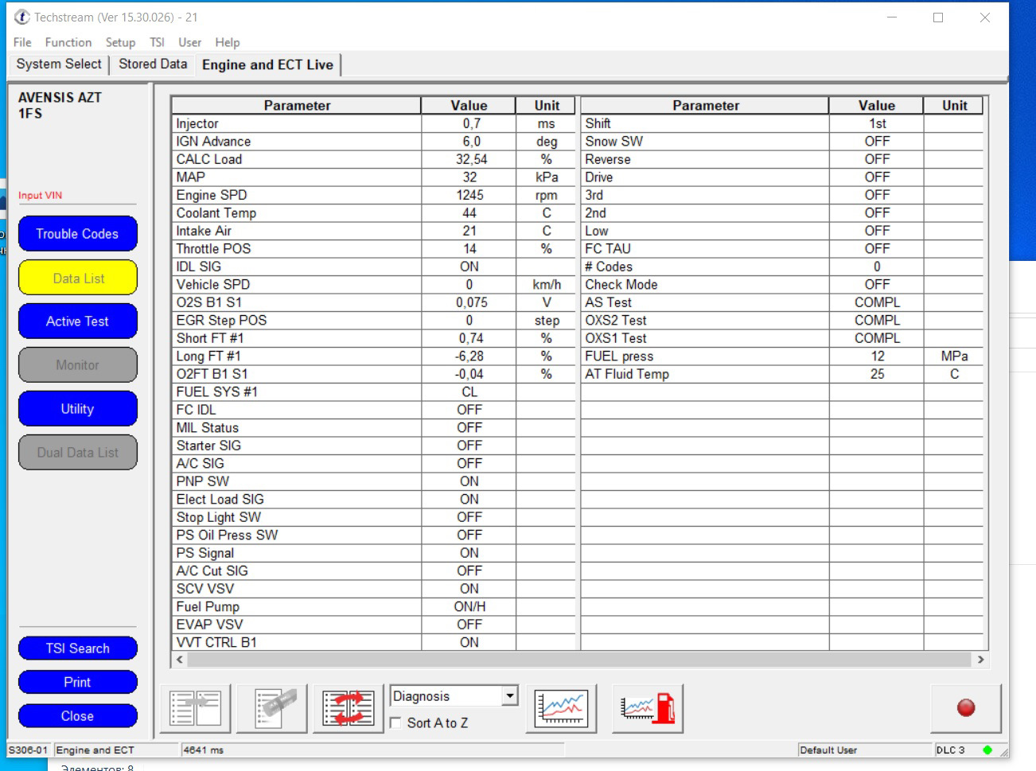
Task: Click the 4641 ms status bar entry
Action: coord(204,750)
